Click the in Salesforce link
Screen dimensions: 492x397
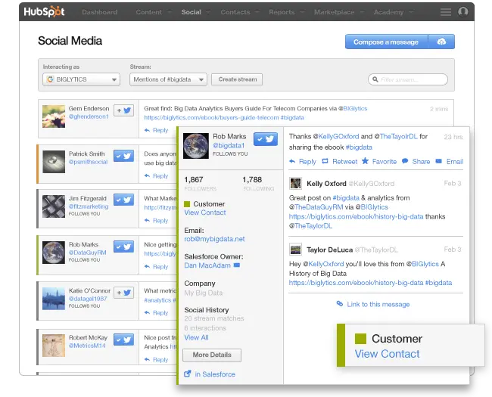click(x=215, y=374)
